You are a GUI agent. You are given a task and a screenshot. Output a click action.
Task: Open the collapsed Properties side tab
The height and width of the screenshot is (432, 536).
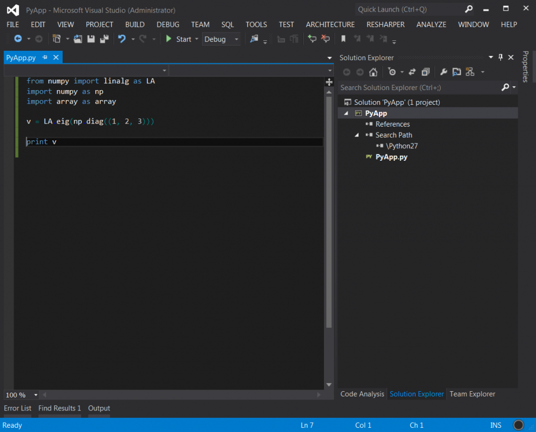click(526, 67)
